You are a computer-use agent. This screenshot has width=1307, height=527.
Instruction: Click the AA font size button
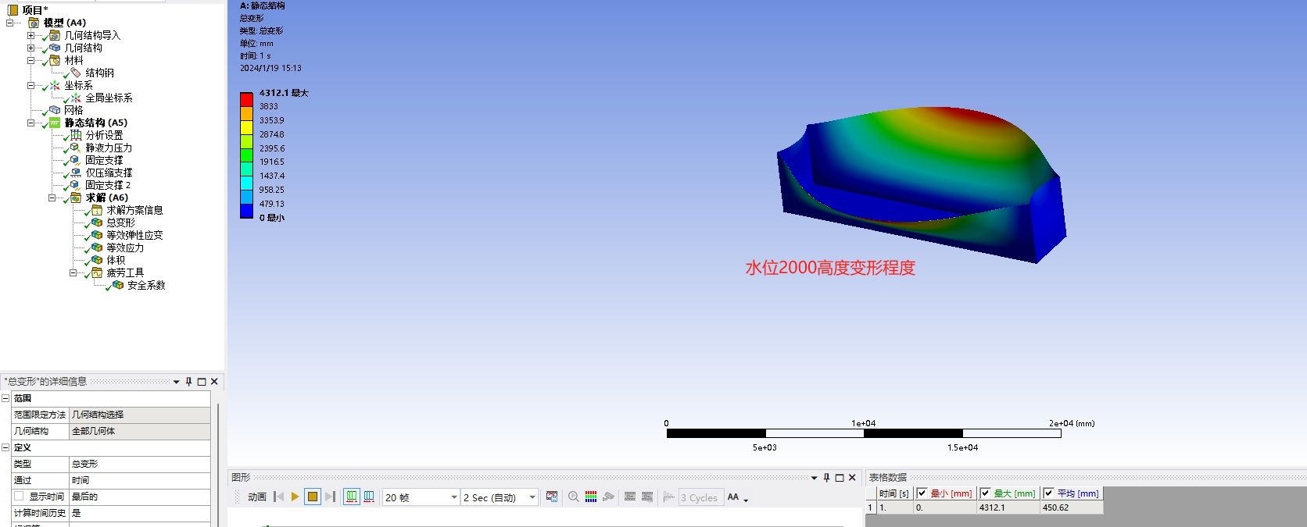pos(733,497)
